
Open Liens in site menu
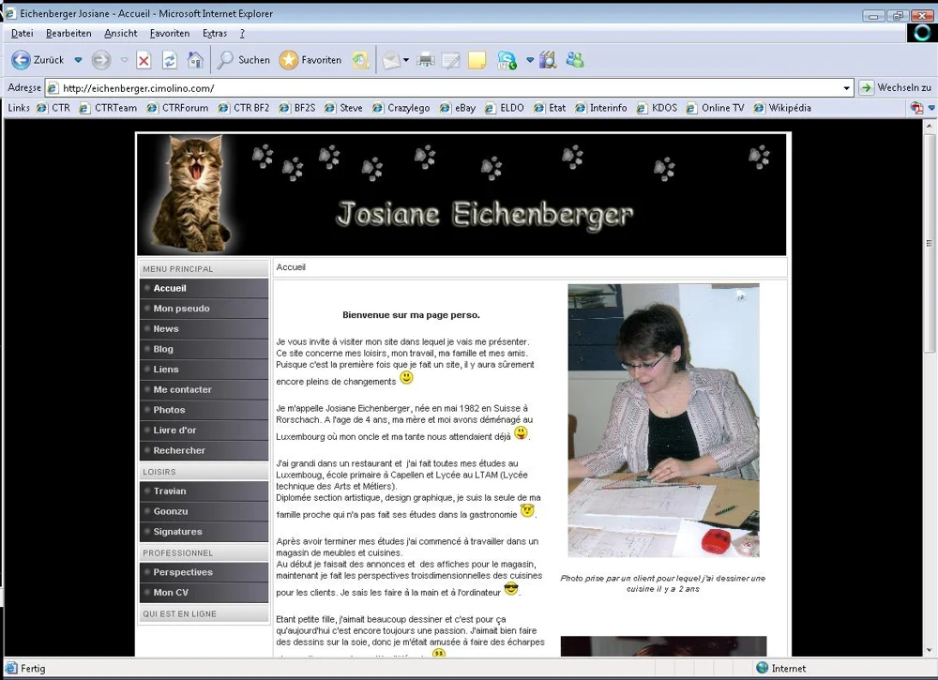[x=204, y=370]
